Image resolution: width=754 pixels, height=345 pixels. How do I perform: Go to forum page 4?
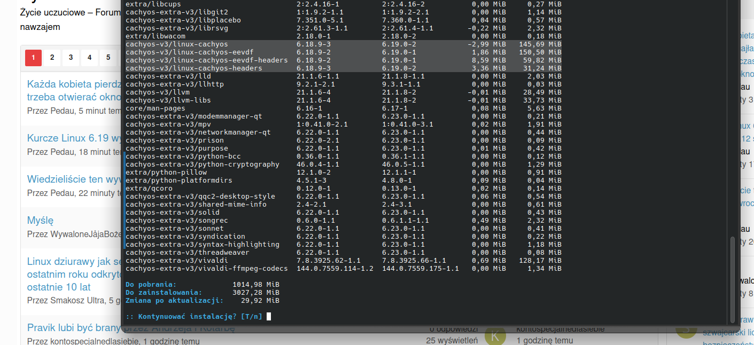(x=89, y=58)
